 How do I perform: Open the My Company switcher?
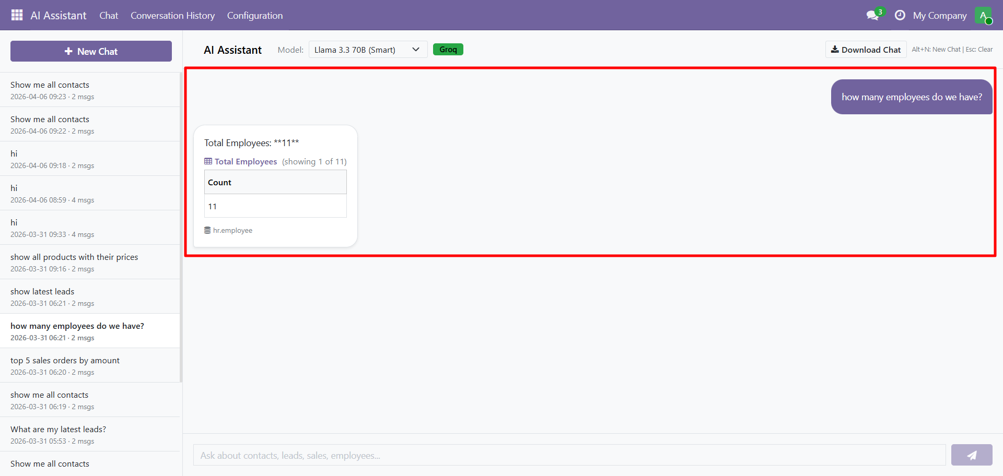click(x=939, y=16)
